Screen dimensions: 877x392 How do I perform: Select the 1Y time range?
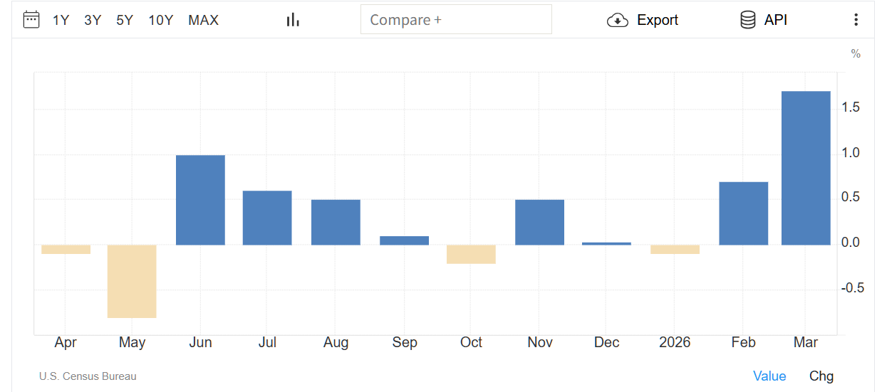point(61,20)
